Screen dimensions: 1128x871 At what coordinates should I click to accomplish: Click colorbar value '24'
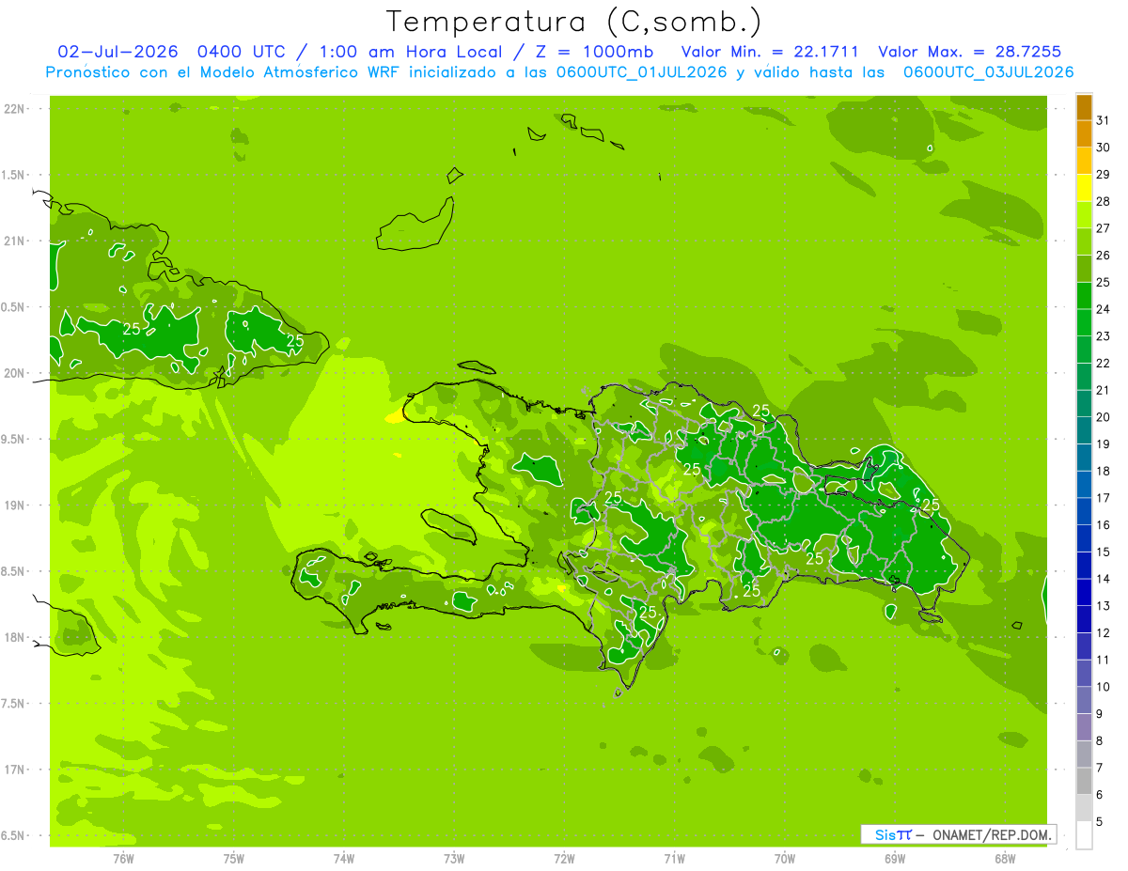[1104, 309]
